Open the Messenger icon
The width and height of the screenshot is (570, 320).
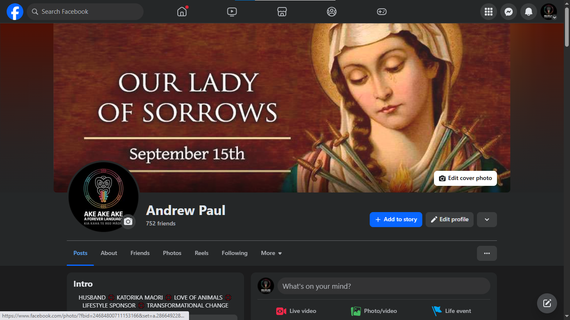(x=509, y=12)
